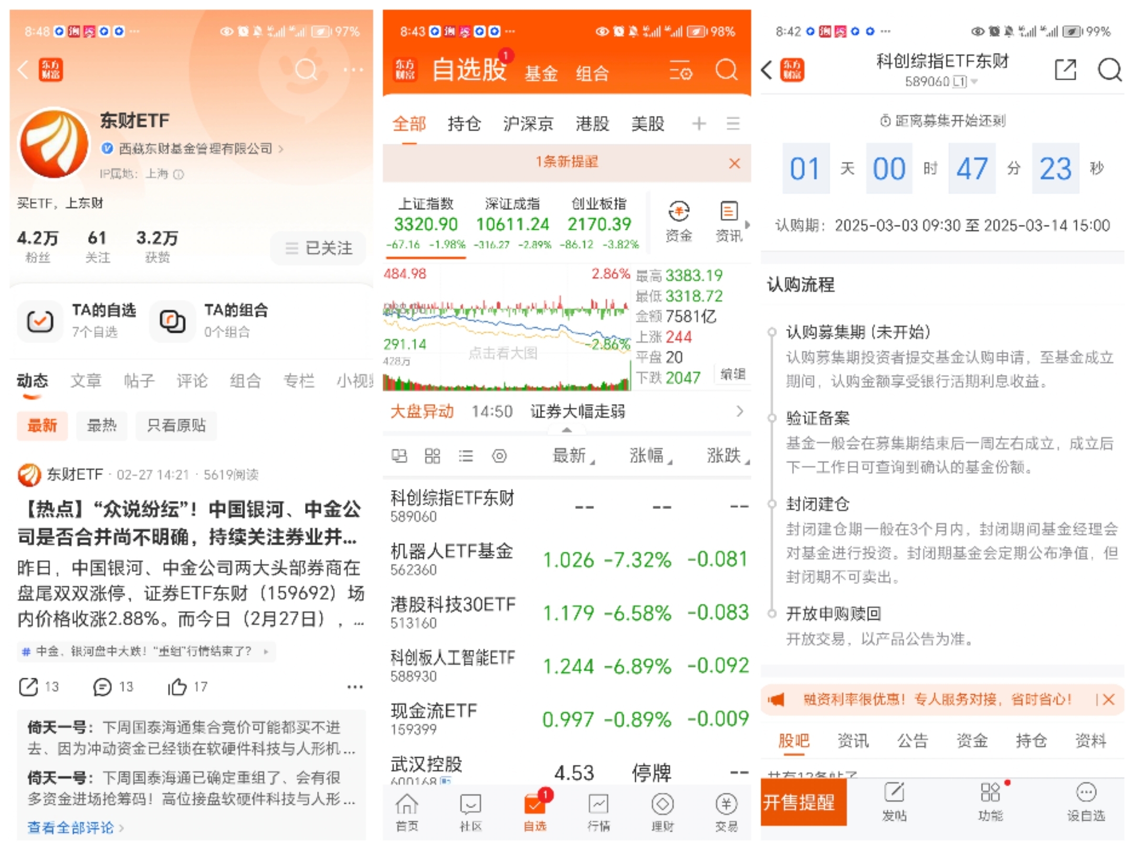Select 港股 watchlist group
1134x850 pixels.
[592, 124]
